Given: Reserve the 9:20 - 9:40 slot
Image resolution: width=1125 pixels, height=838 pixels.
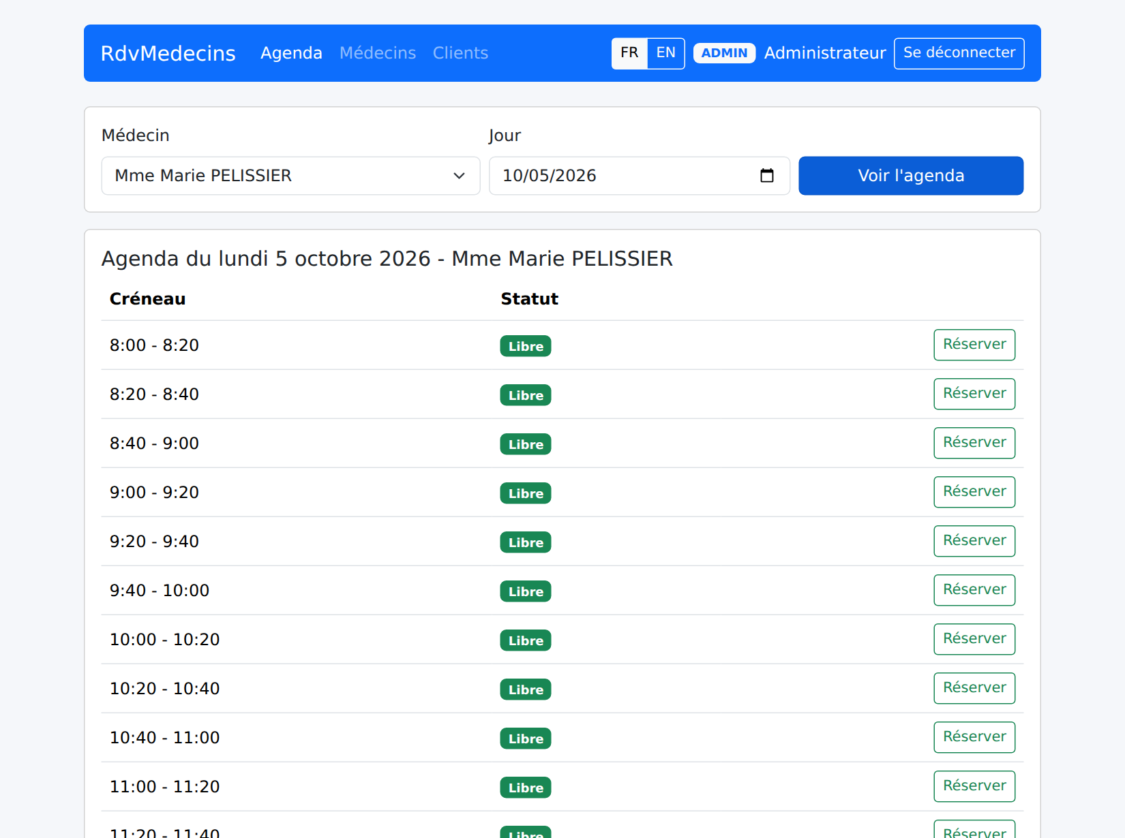Looking at the screenshot, I should 974,541.
